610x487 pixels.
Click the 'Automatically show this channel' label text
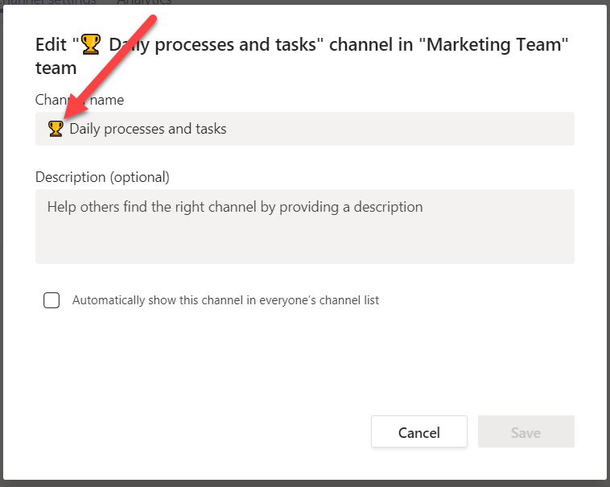click(x=225, y=300)
